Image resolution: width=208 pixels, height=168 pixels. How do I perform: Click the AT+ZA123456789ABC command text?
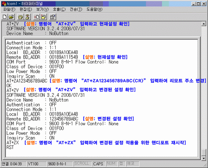point(27,81)
